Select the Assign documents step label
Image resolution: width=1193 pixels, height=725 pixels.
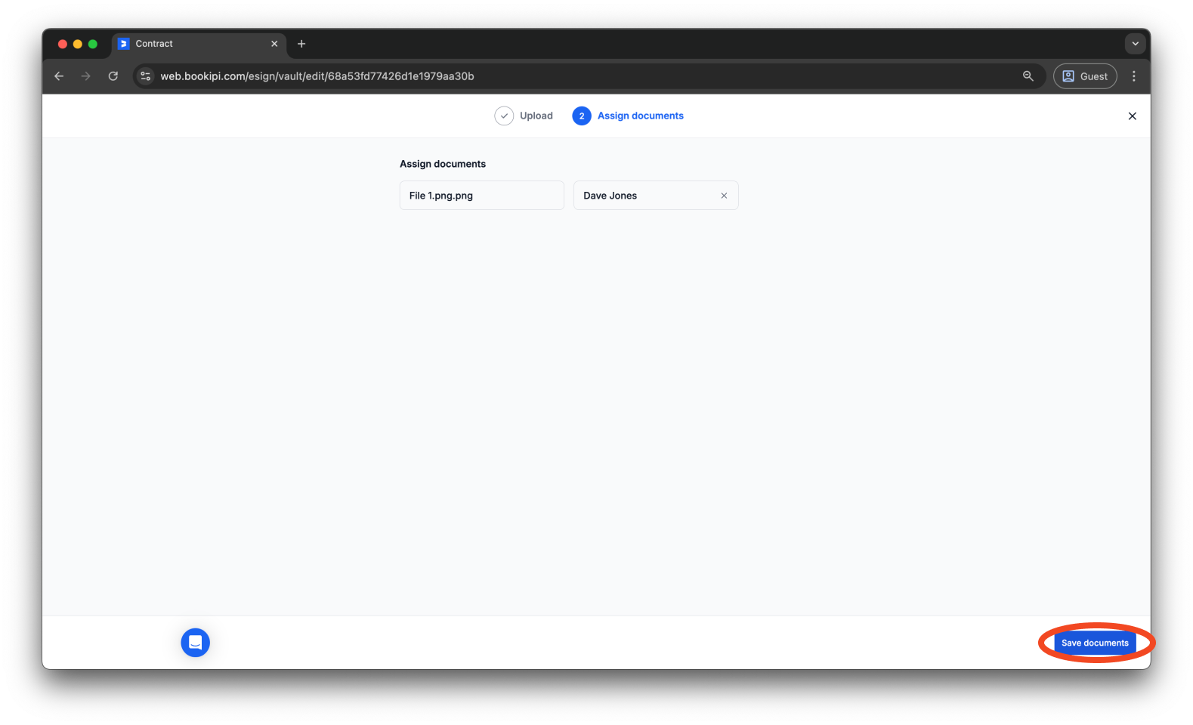[x=641, y=116]
